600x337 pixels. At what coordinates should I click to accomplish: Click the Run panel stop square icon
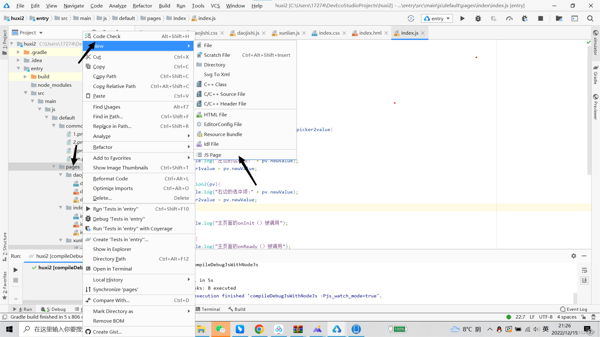15,280
